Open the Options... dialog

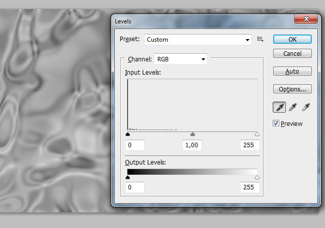(x=292, y=89)
